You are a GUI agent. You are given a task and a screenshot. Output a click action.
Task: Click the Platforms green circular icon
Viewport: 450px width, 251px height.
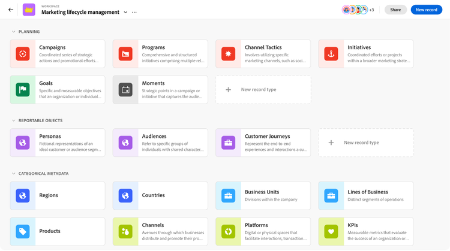pos(228,231)
